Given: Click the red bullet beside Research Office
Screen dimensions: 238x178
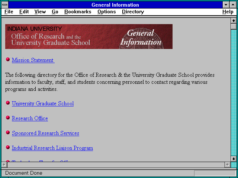Looking at the screenshot, I should [x=8, y=118].
